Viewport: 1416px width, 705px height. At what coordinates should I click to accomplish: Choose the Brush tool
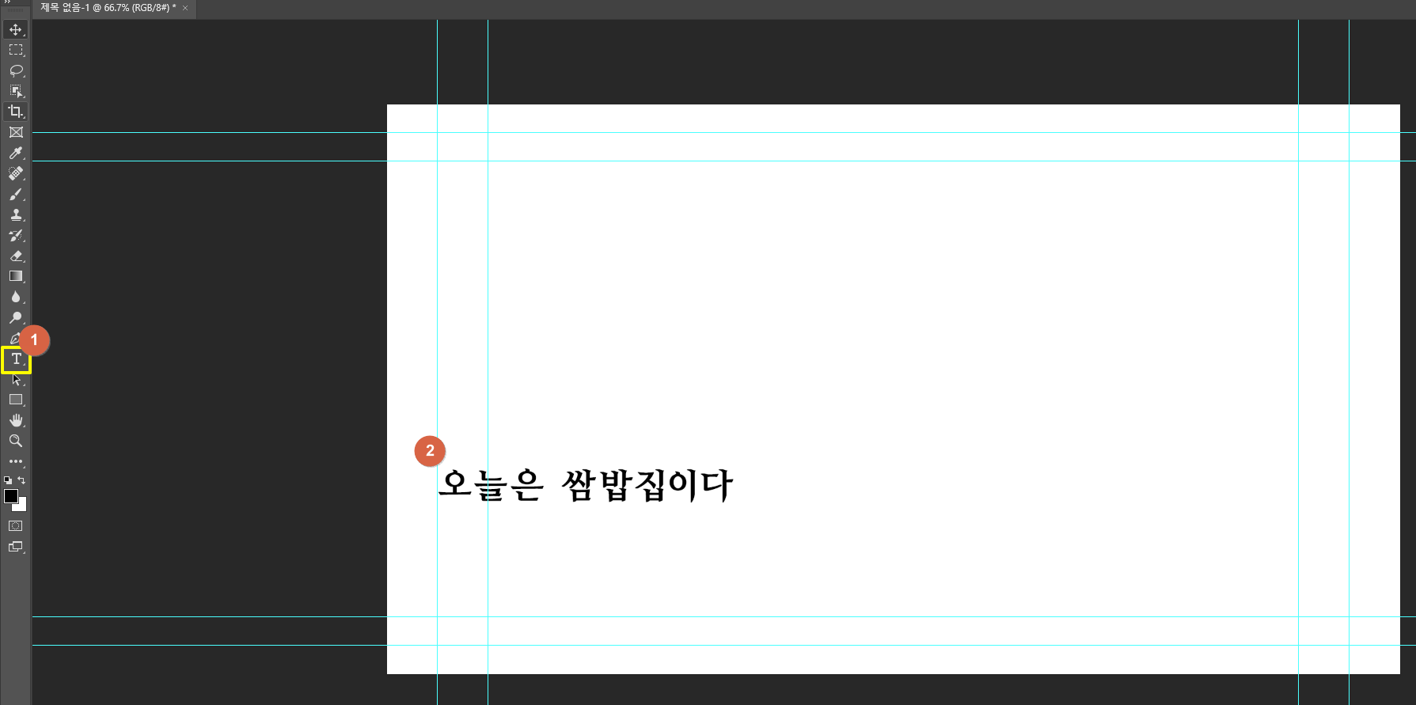pos(16,194)
